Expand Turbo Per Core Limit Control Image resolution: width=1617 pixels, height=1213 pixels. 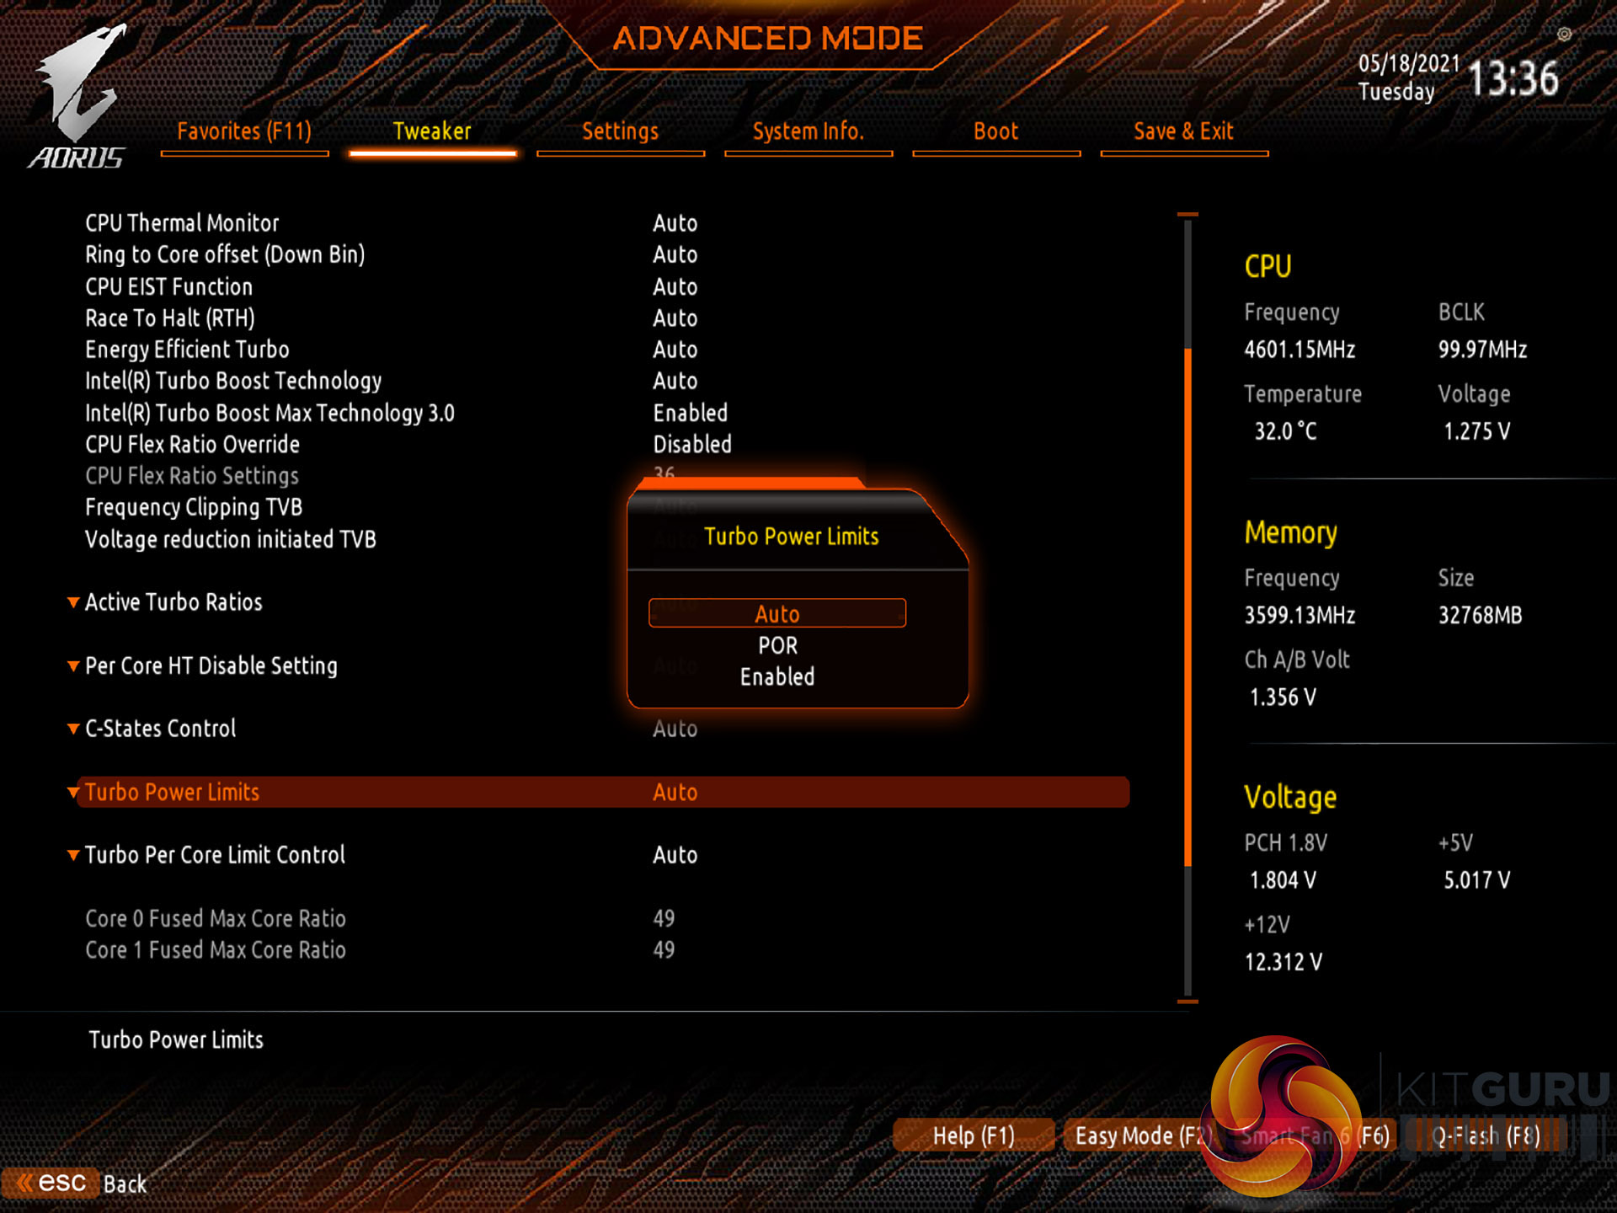pyautogui.click(x=73, y=855)
